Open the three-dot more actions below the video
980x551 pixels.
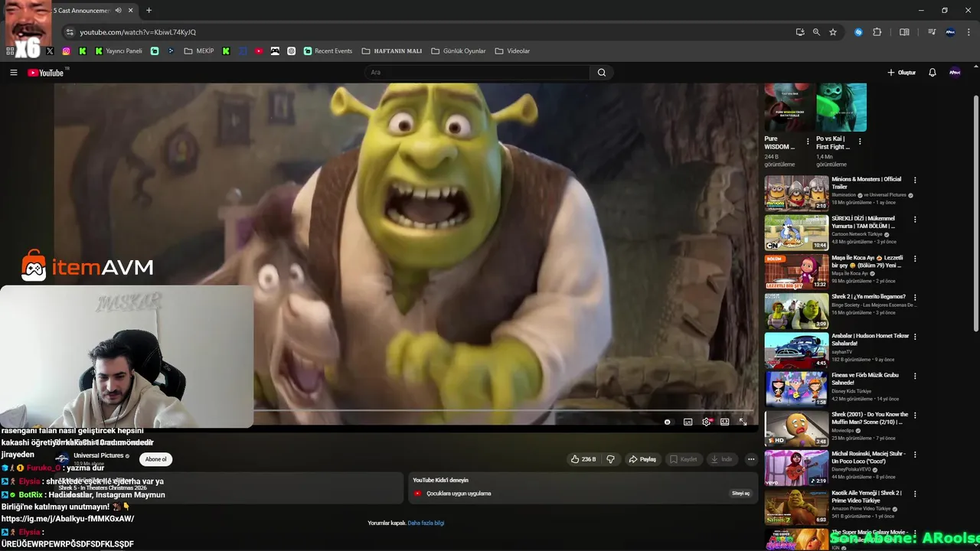(751, 459)
